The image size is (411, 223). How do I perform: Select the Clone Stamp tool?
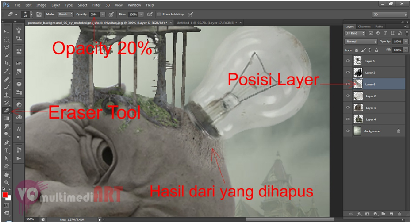click(x=7, y=95)
